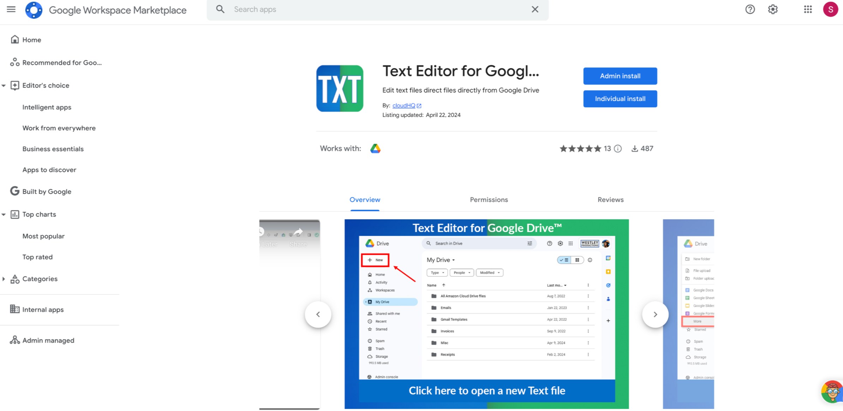Open the partial video thumbnail on left
The height and width of the screenshot is (411, 843).
click(x=289, y=314)
